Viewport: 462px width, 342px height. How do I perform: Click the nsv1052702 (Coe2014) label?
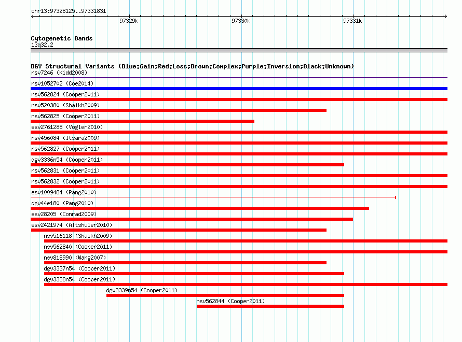62,83
